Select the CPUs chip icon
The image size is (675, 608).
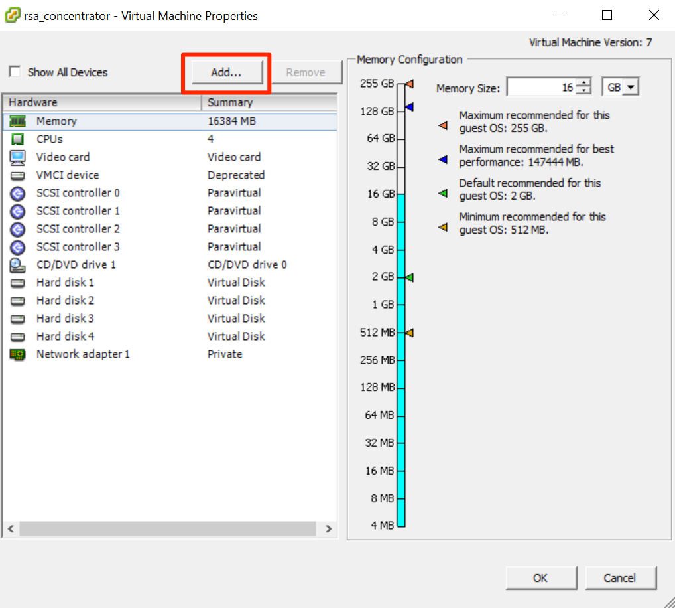pyautogui.click(x=18, y=139)
